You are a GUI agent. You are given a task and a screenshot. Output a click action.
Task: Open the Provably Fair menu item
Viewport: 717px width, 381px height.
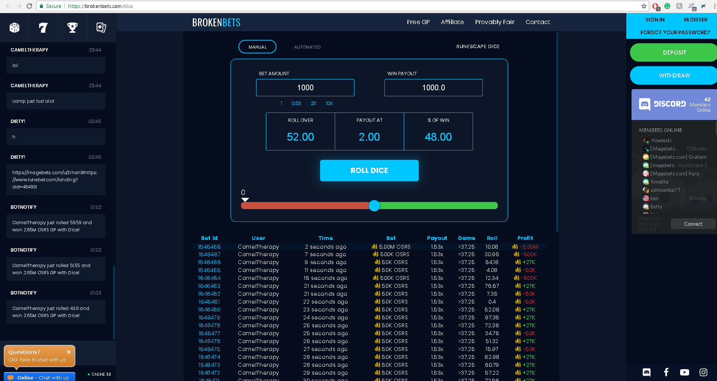pyautogui.click(x=495, y=22)
